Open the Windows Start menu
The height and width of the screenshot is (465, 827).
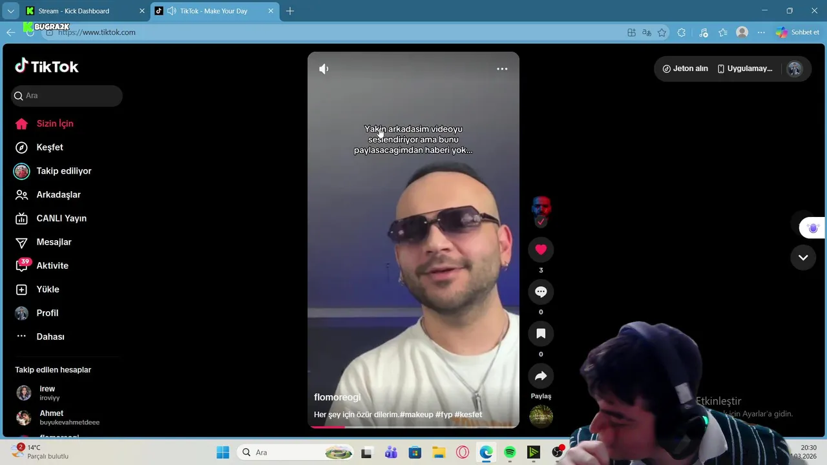click(x=223, y=452)
